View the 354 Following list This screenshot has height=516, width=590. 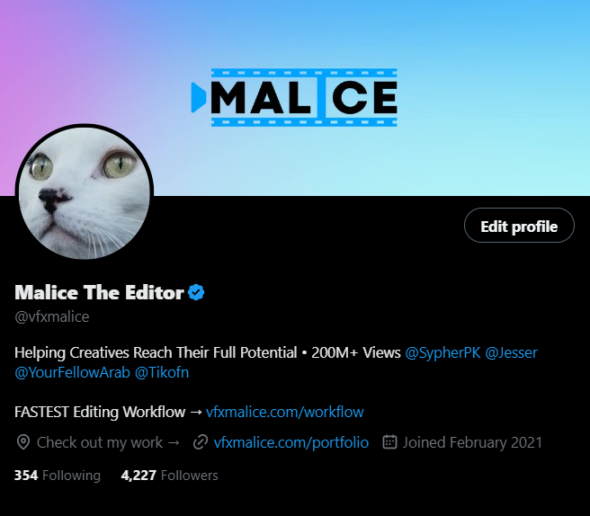tap(58, 476)
